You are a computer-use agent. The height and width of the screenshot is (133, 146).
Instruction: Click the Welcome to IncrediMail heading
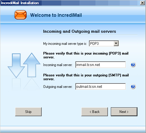click(56, 15)
